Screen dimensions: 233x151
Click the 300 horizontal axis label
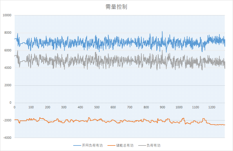(x=64, y=107)
